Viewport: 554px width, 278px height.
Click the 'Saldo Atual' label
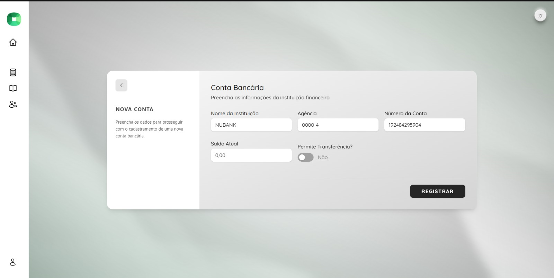(x=224, y=144)
